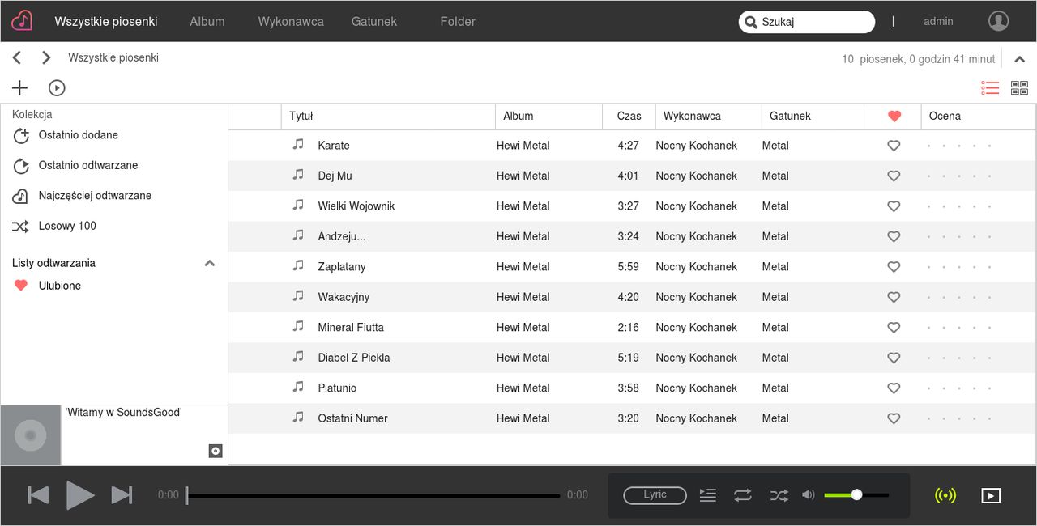Screen dimensions: 1037x526
Task: Sort by Tytuł column header
Action: click(x=388, y=116)
